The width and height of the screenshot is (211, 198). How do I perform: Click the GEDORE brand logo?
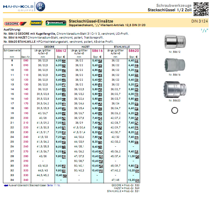(x=15, y=24)
